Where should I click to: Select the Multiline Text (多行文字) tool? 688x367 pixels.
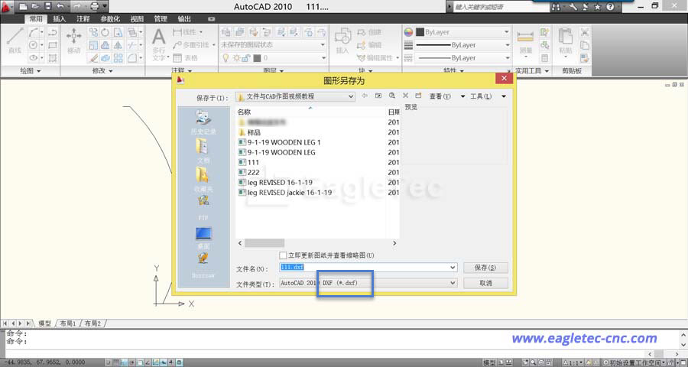(159, 44)
